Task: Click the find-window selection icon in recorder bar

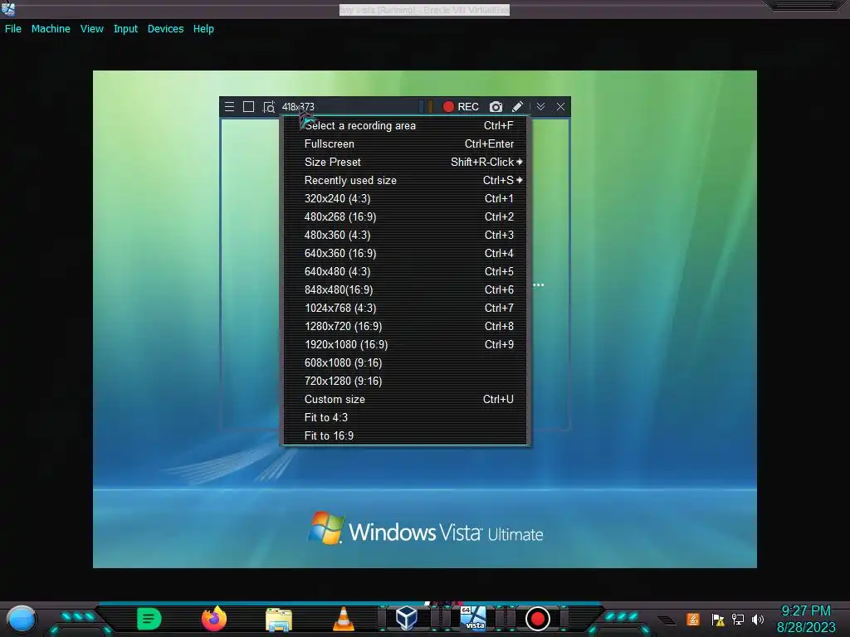Action: [268, 107]
